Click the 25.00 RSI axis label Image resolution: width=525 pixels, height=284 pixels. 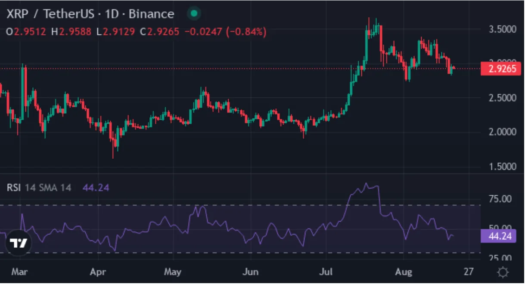click(x=500, y=258)
